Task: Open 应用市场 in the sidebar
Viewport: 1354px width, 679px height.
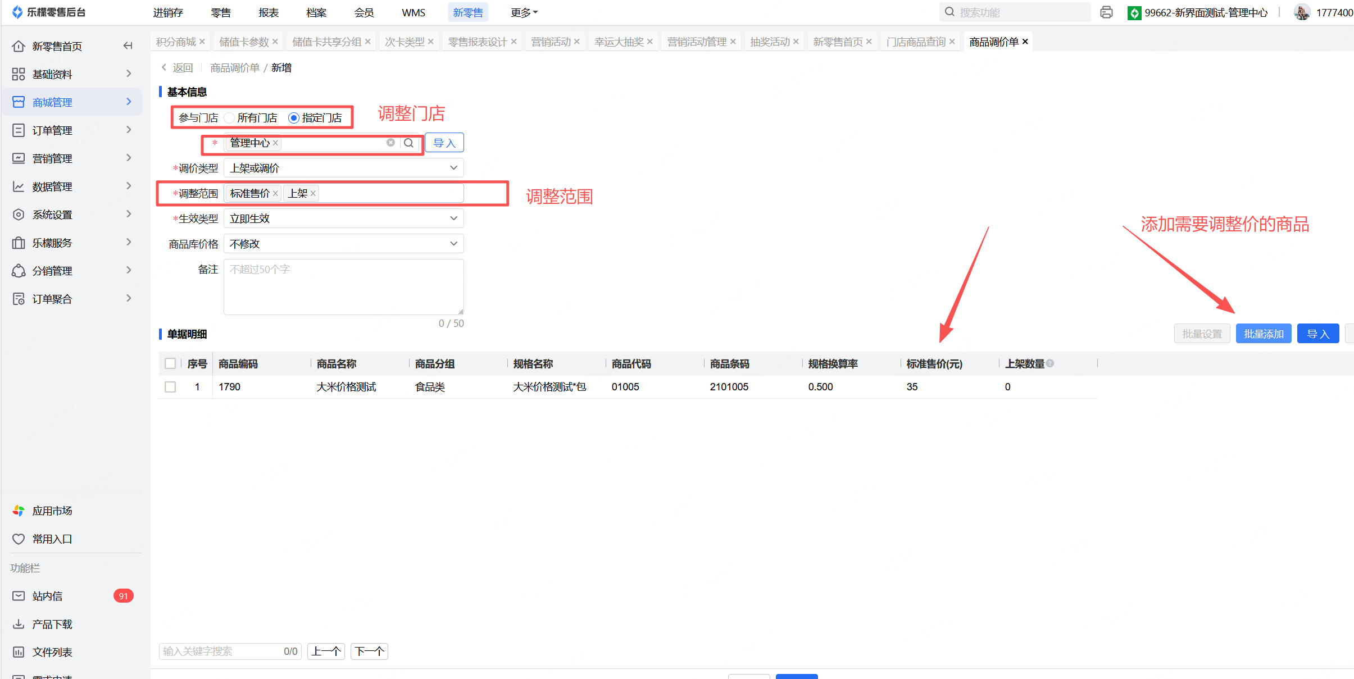Action: click(x=52, y=511)
